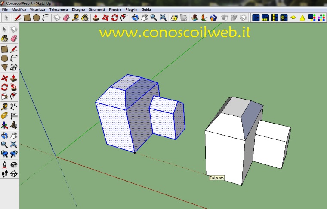Activate Orbit in the top toolbar
Image resolution: width=327 pixels, height=209 pixels.
click(135, 18)
